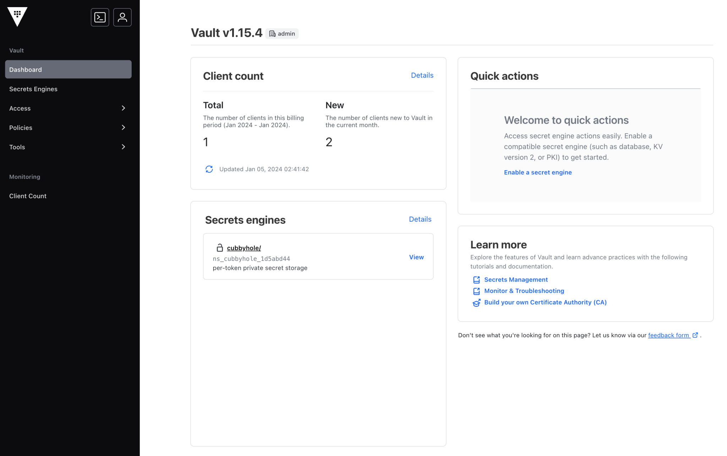Click Enable a secret engine
This screenshot has height=456, width=727.
coord(537,172)
